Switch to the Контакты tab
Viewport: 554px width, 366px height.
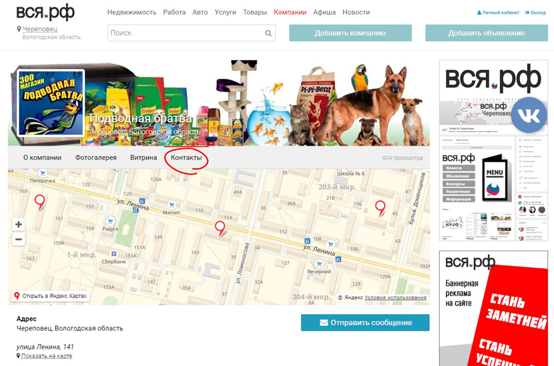pos(186,158)
